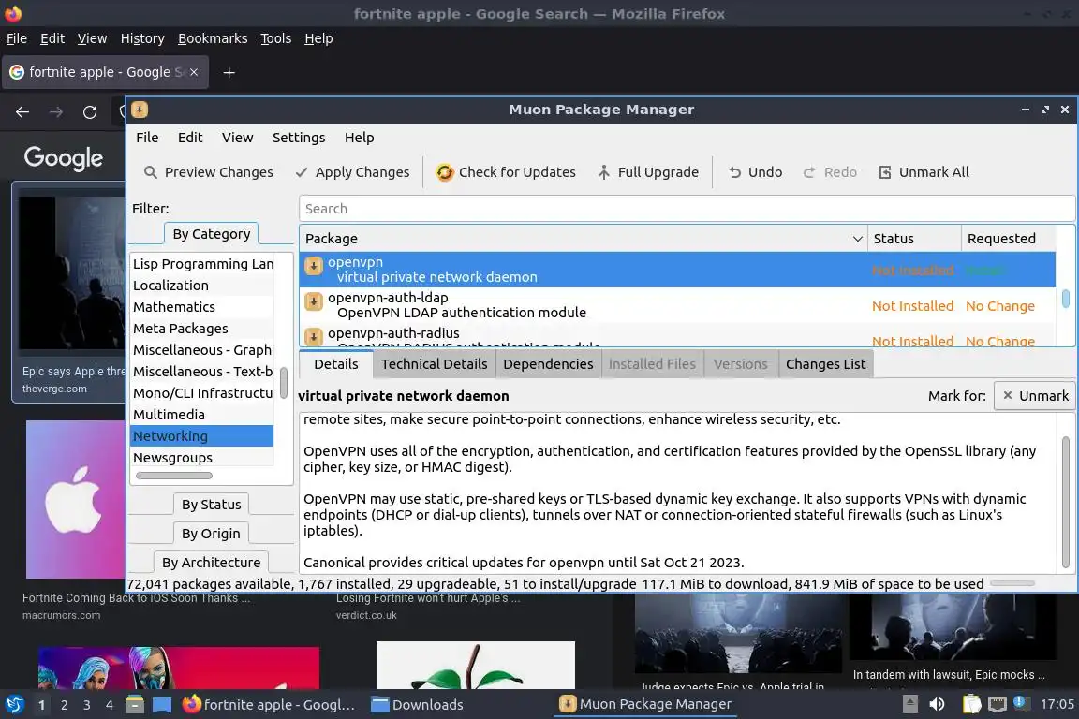Switch to Firefox taskbar entry
The width and height of the screenshot is (1079, 719).
tap(270, 705)
